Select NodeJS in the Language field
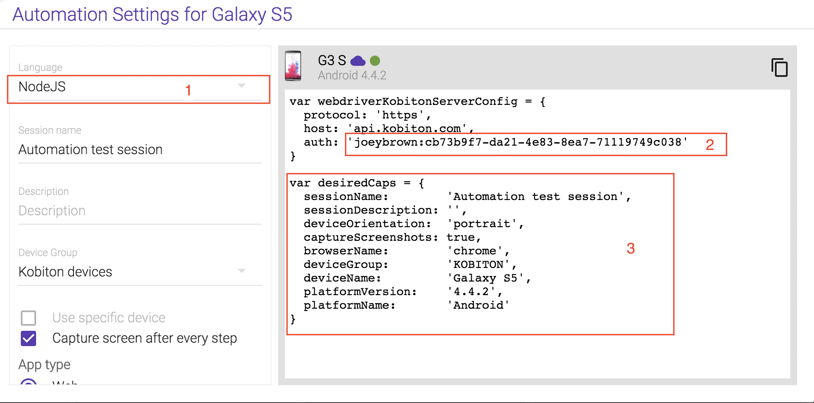Image resolution: width=814 pixels, height=403 pixels. click(42, 87)
